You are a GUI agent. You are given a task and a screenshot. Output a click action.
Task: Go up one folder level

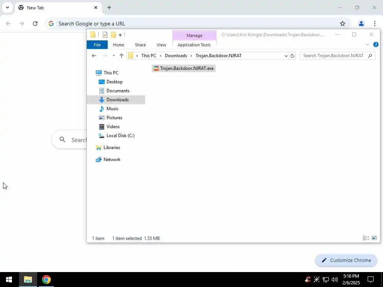122,56
